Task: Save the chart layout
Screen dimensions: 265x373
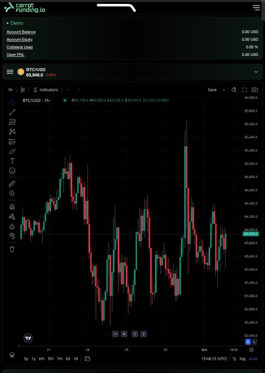Action: pos(212,89)
